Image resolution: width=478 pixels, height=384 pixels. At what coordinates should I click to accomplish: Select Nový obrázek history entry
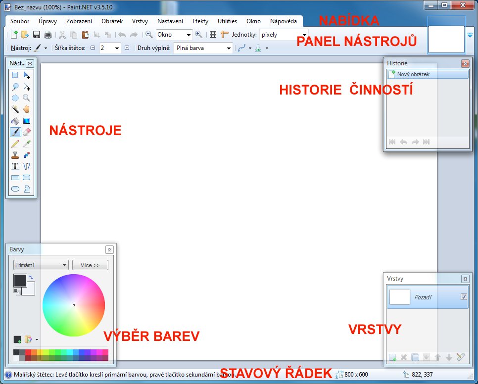428,74
